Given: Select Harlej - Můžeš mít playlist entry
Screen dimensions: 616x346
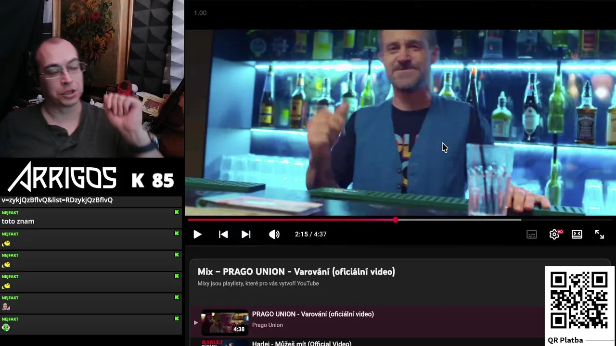Looking at the screenshot, I should (302, 343).
